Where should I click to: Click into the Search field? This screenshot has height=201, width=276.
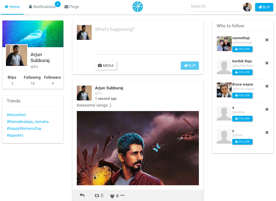click(x=216, y=6)
